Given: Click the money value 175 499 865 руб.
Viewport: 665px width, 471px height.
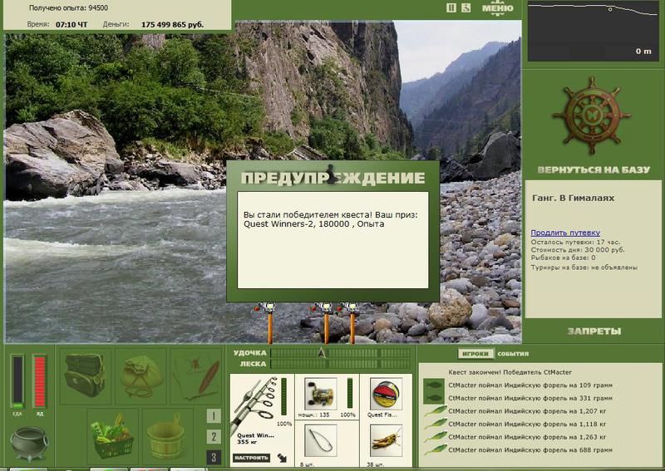Looking at the screenshot, I should point(172,25).
